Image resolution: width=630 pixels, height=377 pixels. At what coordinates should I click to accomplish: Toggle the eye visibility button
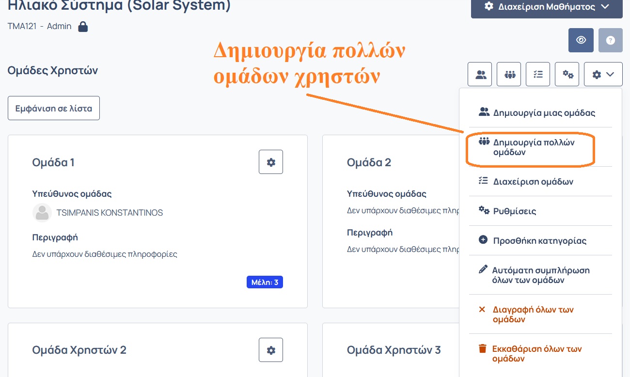pyautogui.click(x=581, y=40)
